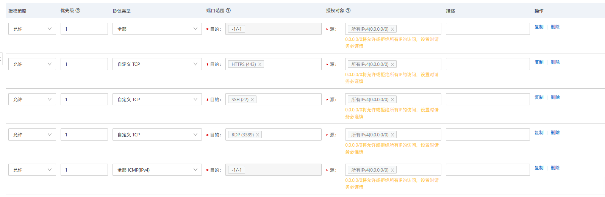Click 复制 link for ICMP rule

[x=539, y=168]
